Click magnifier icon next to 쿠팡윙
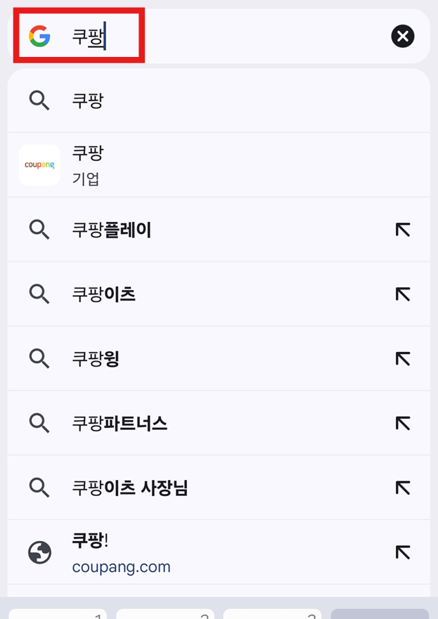This screenshot has height=619, width=438. click(39, 358)
